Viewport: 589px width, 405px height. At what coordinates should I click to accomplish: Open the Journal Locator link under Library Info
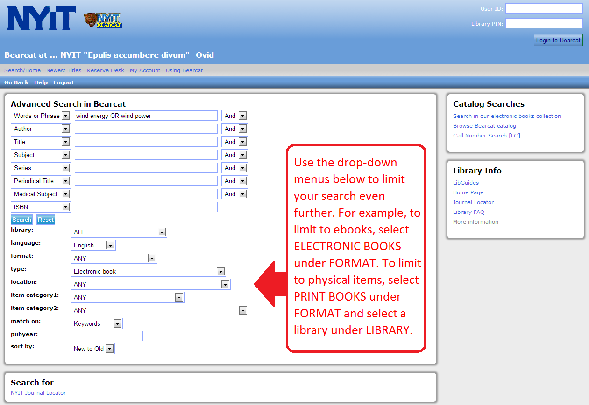tap(473, 202)
